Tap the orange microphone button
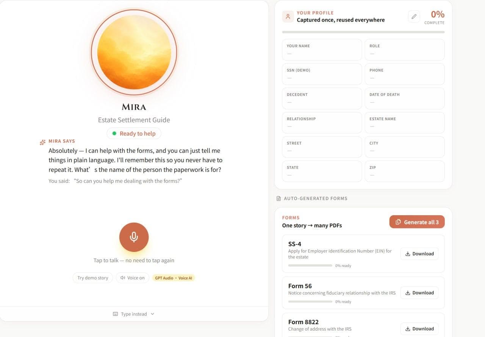Viewport: 485px width, 337px height. (x=134, y=237)
